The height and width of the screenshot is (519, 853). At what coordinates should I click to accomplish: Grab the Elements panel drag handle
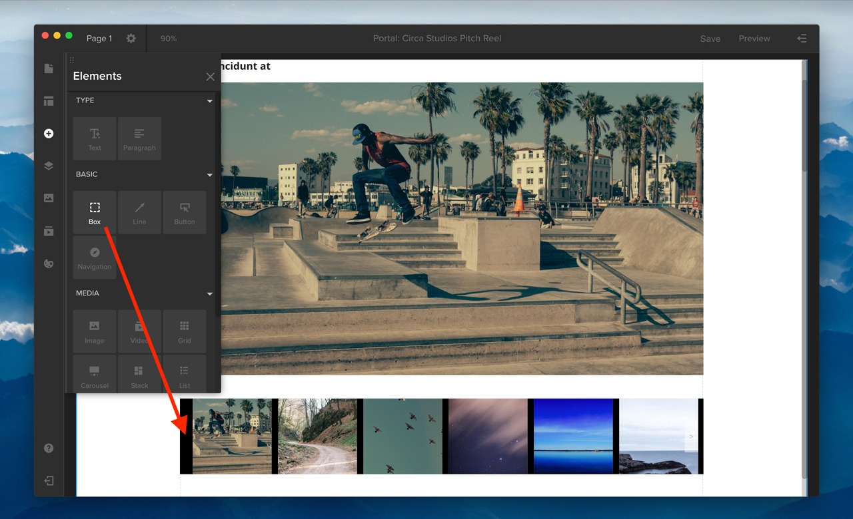point(72,60)
